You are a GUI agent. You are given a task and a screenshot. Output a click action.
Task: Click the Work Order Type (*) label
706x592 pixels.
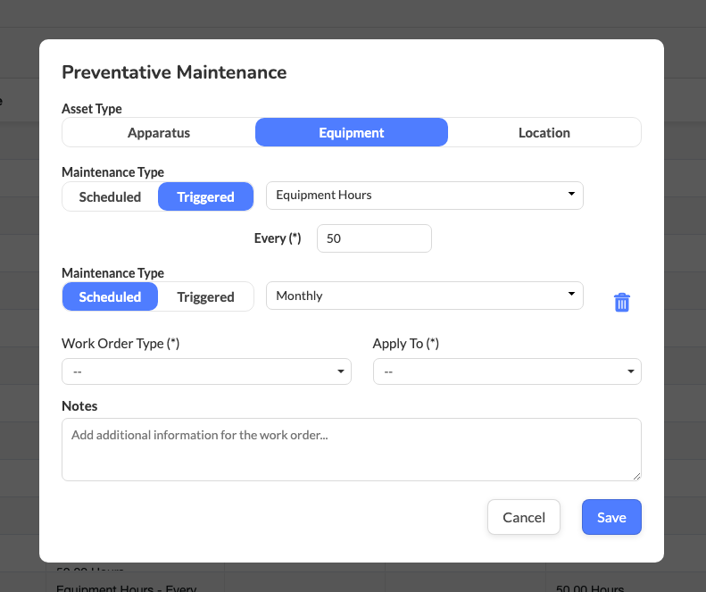[120, 344]
